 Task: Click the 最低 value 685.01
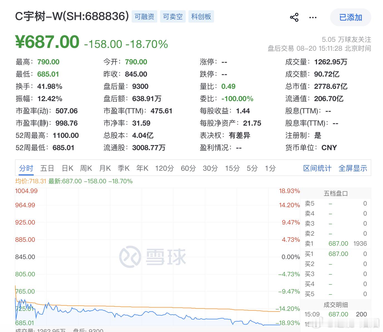[48, 74]
